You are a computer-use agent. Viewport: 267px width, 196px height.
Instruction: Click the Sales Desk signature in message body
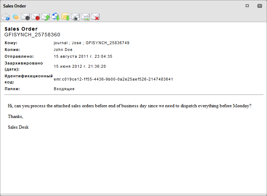[18, 127]
